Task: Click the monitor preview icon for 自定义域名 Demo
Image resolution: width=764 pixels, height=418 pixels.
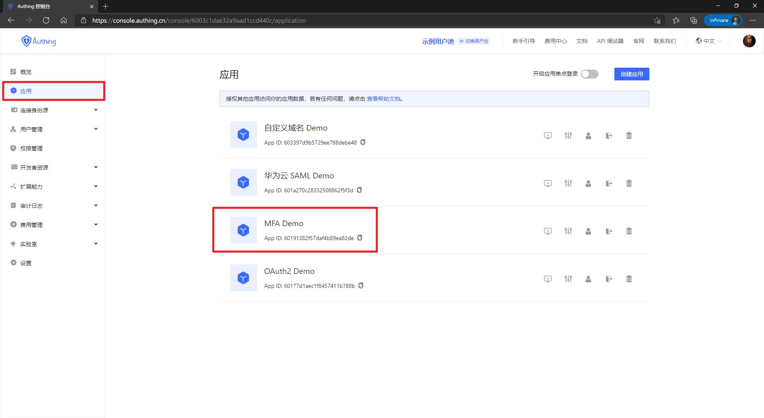Action: coord(548,136)
